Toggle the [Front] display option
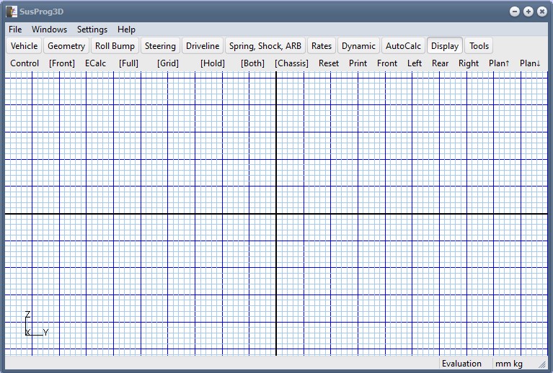553x373 pixels. (x=62, y=63)
